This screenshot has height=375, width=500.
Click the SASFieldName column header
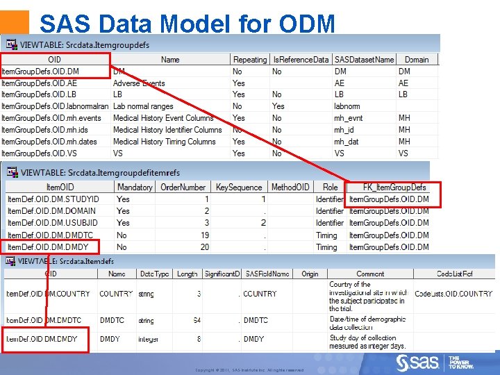click(267, 274)
